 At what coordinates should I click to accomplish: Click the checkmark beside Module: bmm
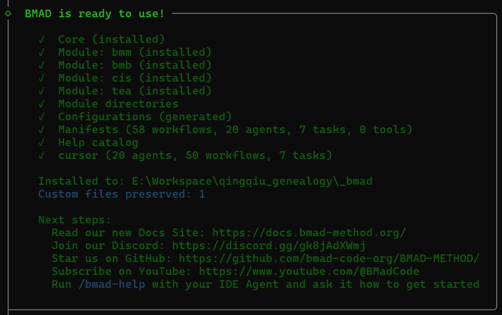pos(42,52)
